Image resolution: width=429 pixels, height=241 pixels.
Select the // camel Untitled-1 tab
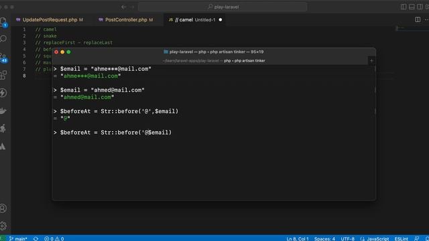pos(195,19)
